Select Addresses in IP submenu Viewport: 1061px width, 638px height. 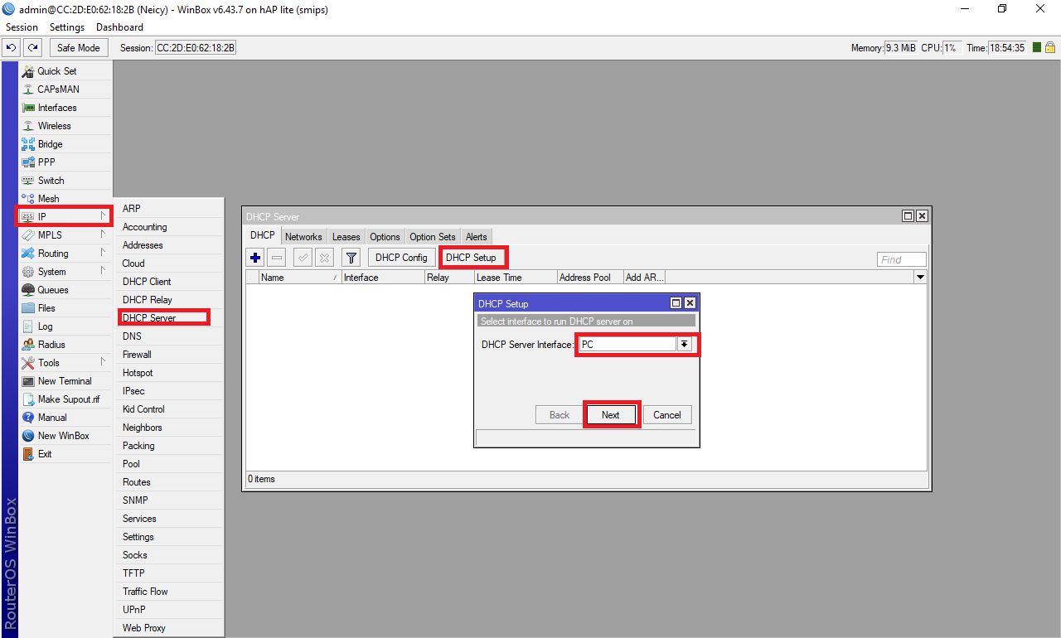[169, 245]
